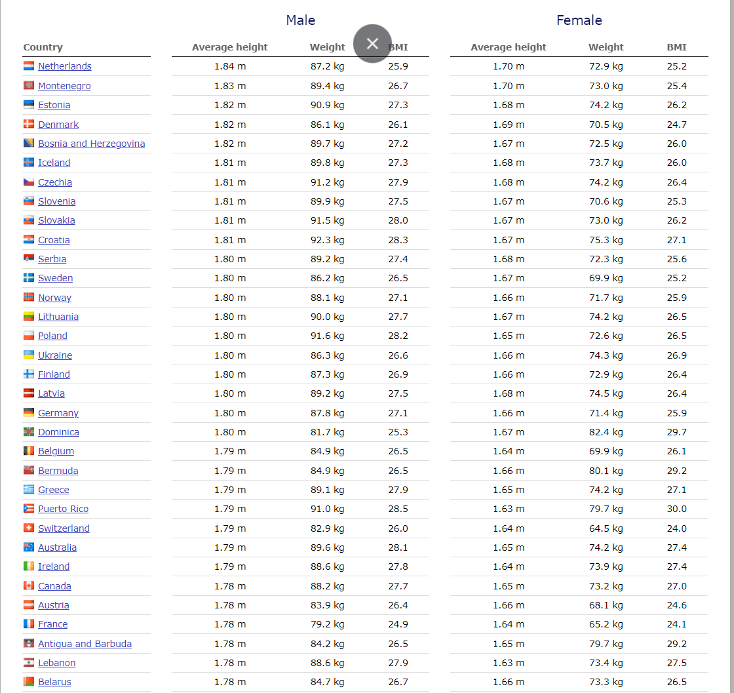Click the Switzerland flag icon
Image resolution: width=734 pixels, height=693 pixels.
[29, 528]
